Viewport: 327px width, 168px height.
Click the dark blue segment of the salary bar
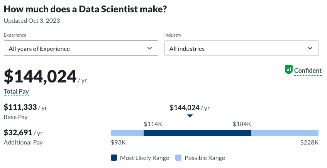point(197,133)
